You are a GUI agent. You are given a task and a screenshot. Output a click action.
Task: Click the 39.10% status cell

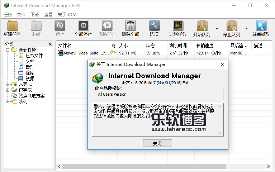click(x=153, y=53)
